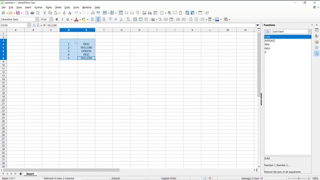
Task: Select the Sheet1 tab
Action: tap(30, 174)
